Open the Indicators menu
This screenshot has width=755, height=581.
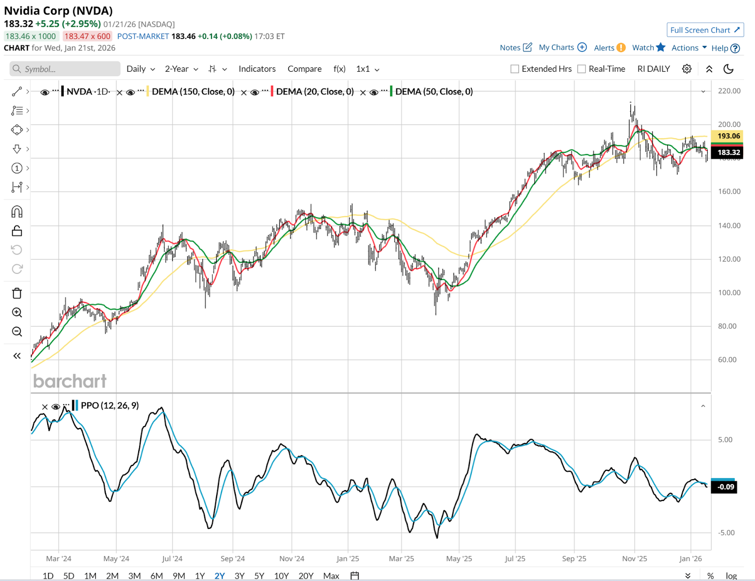point(257,69)
